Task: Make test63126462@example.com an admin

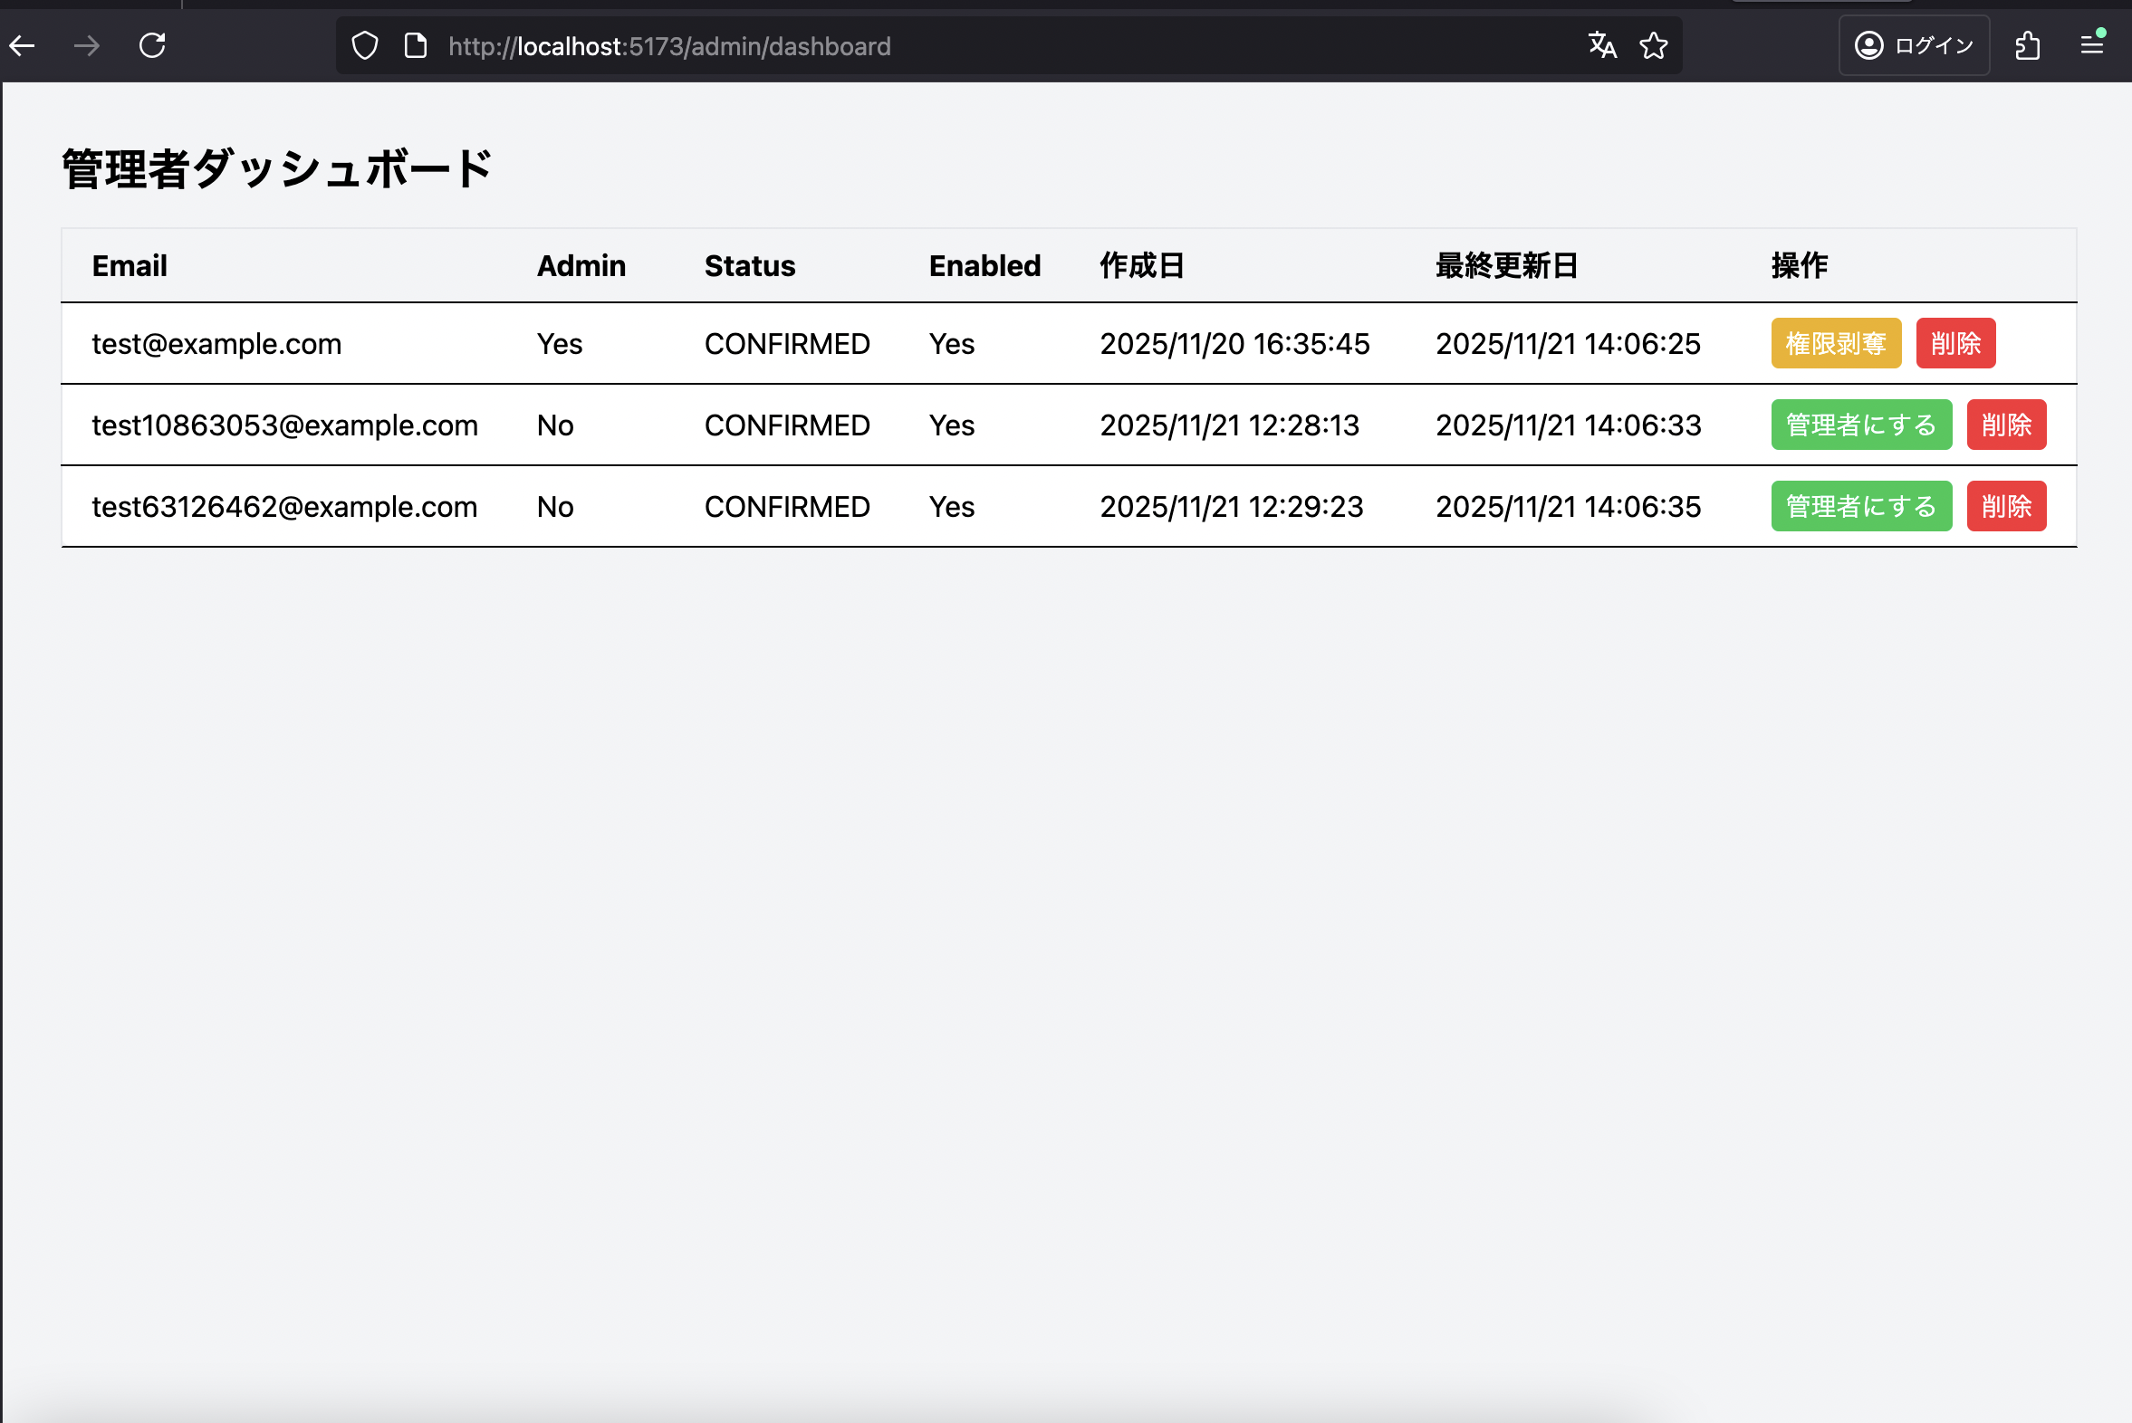Action: pos(1860,506)
